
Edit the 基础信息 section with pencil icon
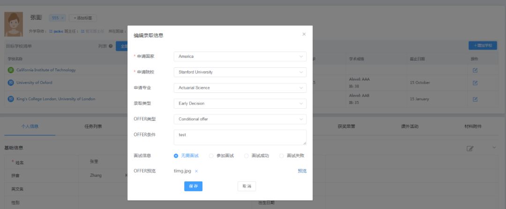pyautogui.click(x=469, y=148)
